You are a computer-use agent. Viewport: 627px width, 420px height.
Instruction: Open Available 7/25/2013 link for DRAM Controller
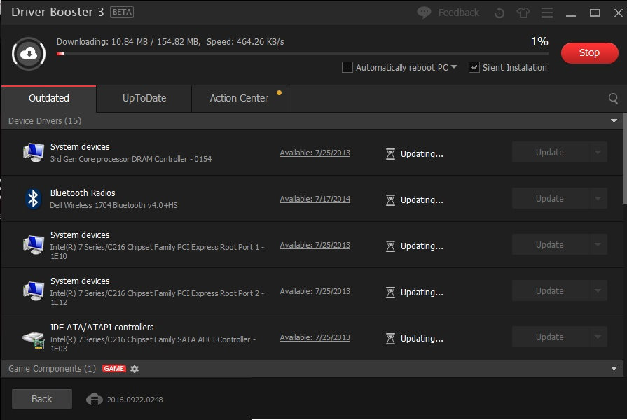(x=315, y=153)
